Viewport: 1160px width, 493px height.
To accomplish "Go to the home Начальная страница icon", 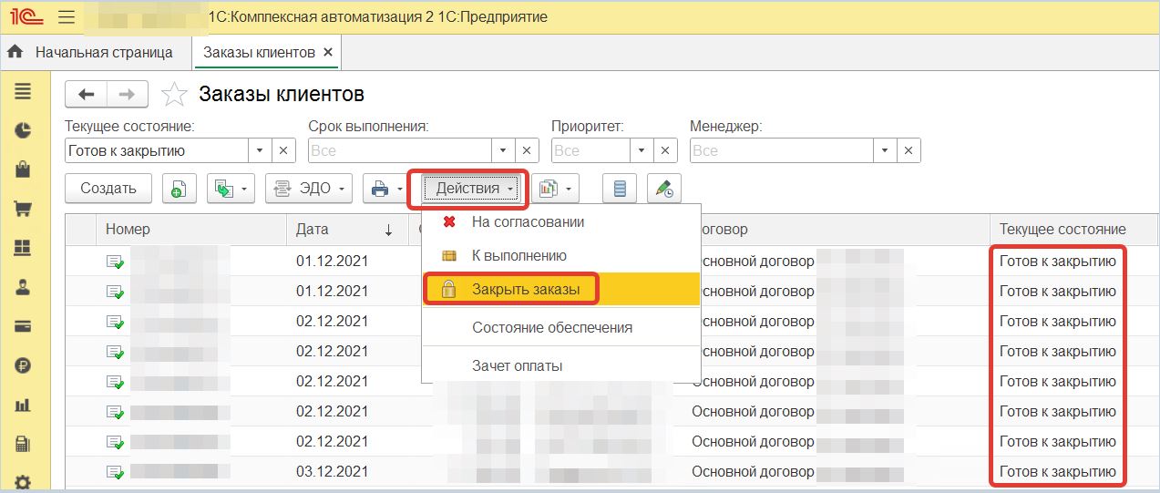I will (15, 52).
